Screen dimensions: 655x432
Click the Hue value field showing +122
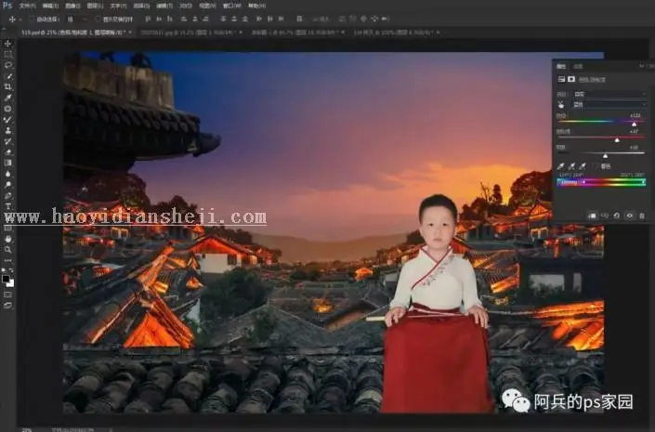tap(635, 116)
